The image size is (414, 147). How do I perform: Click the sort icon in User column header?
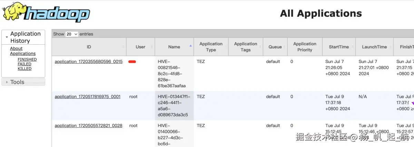point(152,47)
